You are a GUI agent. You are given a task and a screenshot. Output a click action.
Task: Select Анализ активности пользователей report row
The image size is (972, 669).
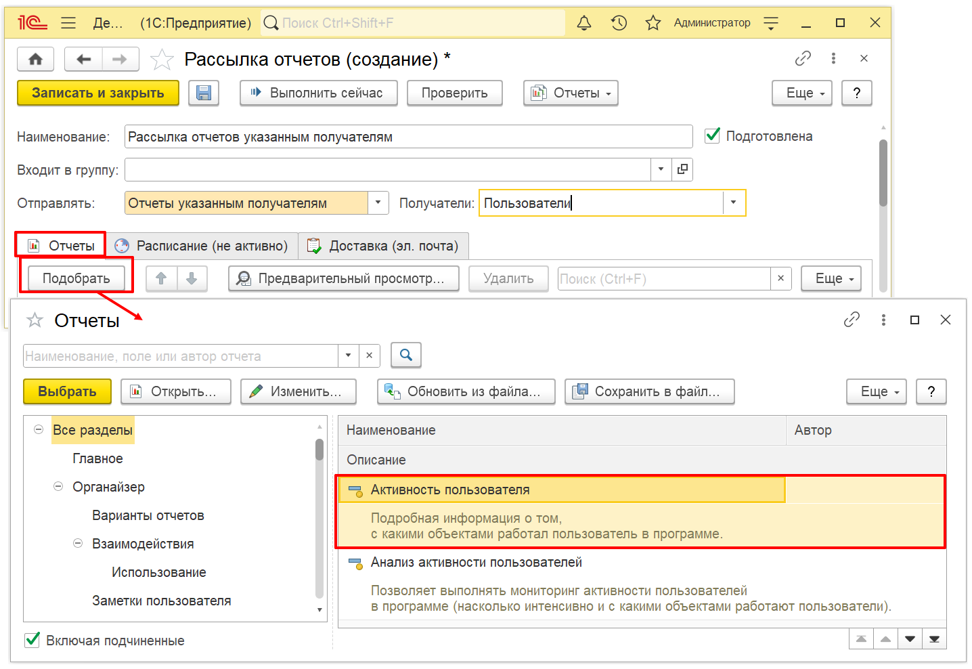(642, 584)
